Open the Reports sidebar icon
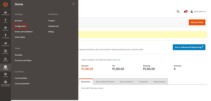211x101 pixels. pyautogui.click(x=6, y=60)
